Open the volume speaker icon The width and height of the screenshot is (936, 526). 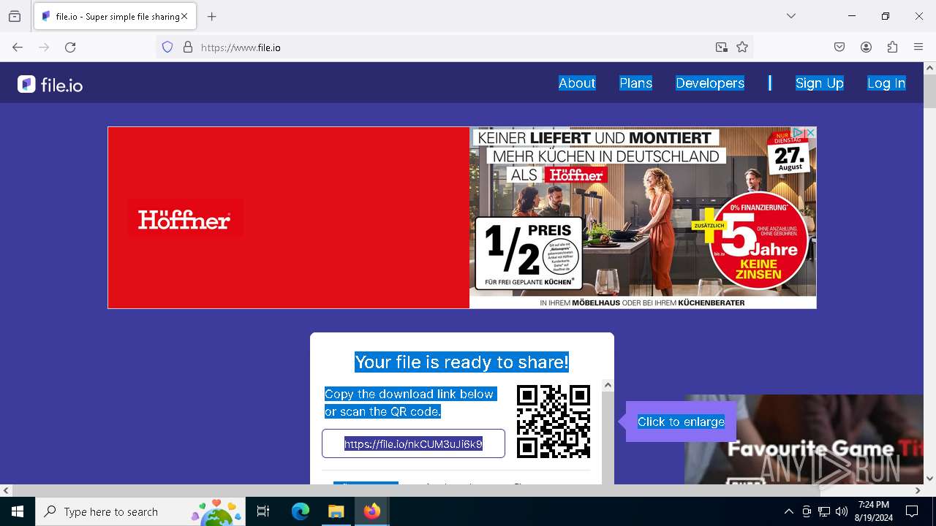842,511
